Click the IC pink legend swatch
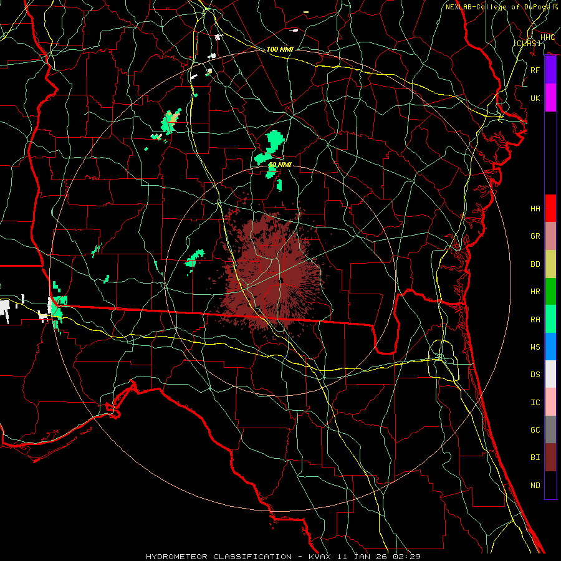561x561 pixels. click(x=550, y=402)
